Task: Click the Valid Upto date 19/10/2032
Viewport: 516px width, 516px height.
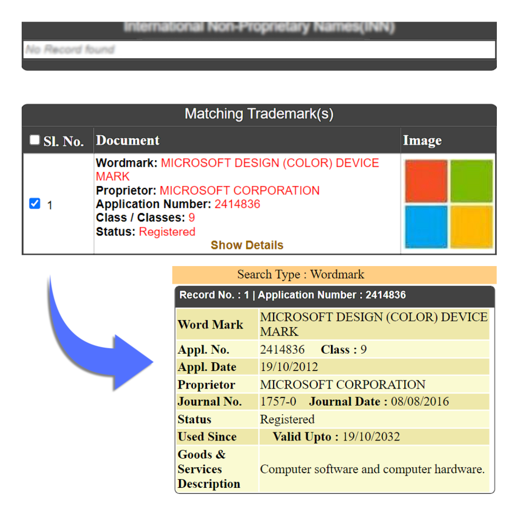Action: tap(371, 436)
